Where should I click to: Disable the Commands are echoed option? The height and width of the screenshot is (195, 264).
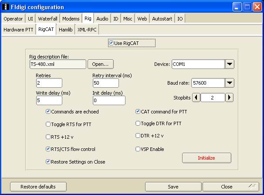(48, 112)
